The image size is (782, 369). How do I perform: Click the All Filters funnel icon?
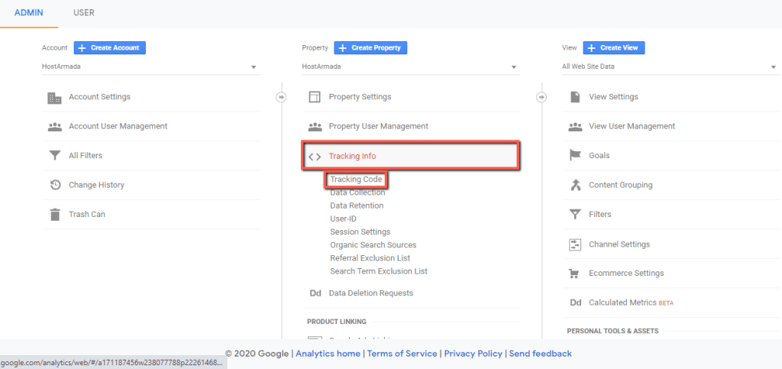(54, 156)
